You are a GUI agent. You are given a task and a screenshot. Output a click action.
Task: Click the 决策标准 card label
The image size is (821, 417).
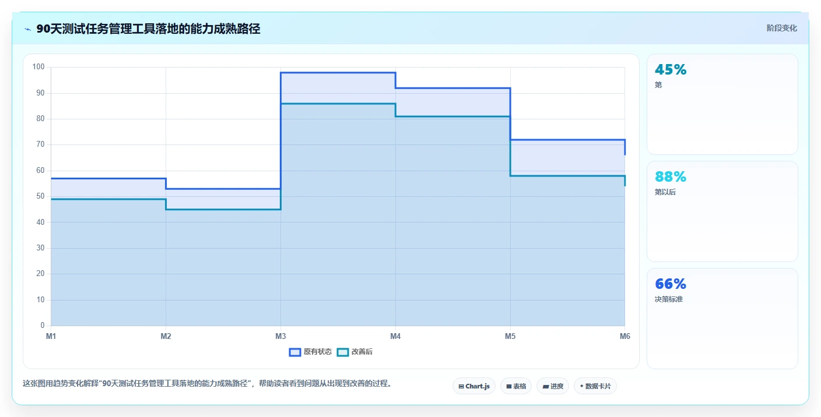point(669,299)
